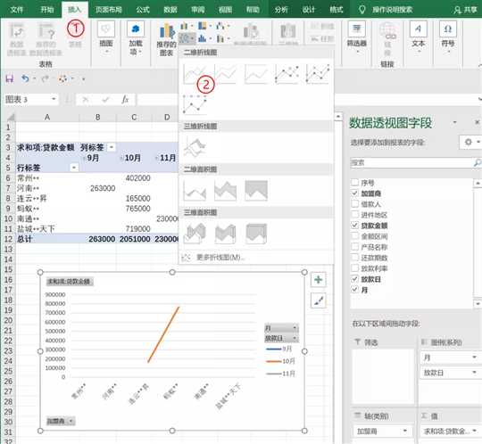Toggle the 序号 field checkbox
This screenshot has height=444, width=482.
click(354, 183)
